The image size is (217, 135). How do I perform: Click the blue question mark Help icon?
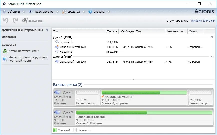[90, 12]
